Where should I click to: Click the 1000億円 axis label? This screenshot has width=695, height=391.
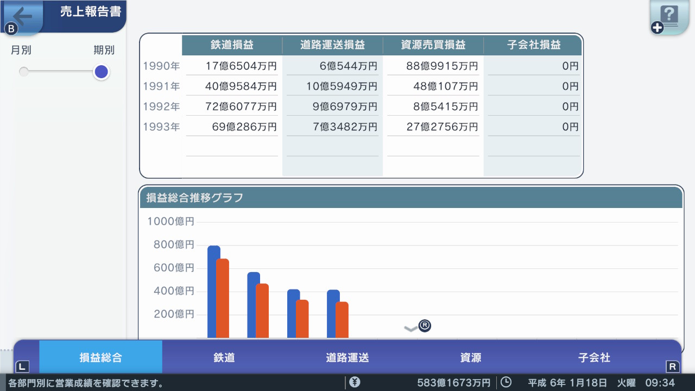[x=170, y=222]
